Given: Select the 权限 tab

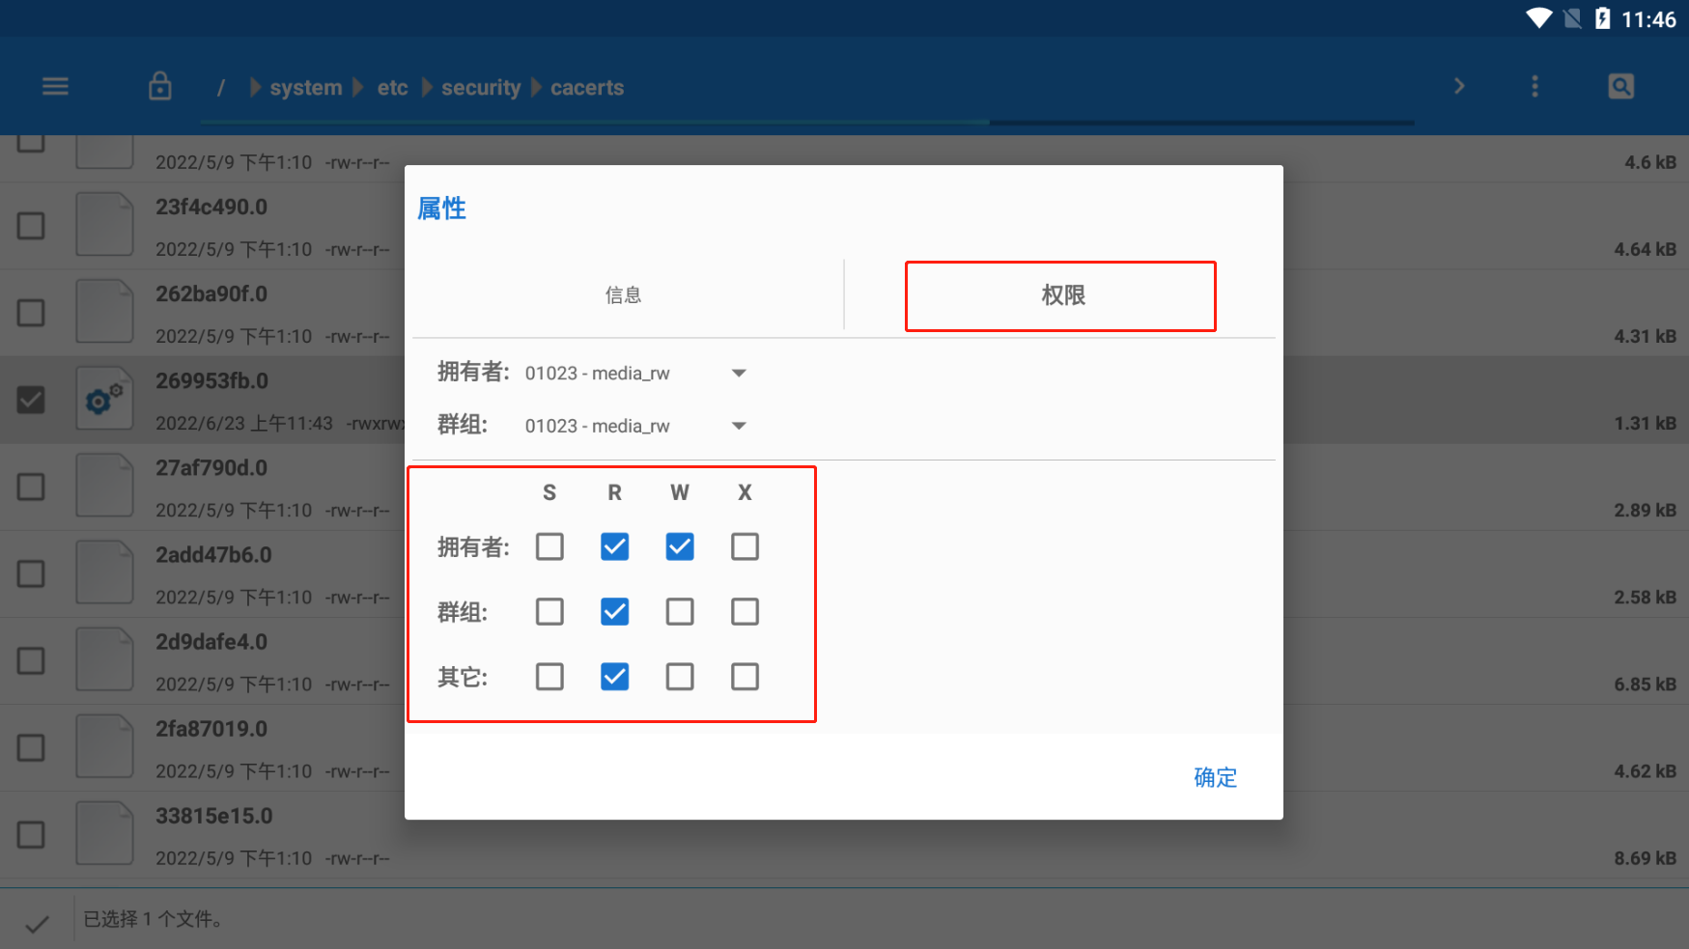Looking at the screenshot, I should [1060, 295].
